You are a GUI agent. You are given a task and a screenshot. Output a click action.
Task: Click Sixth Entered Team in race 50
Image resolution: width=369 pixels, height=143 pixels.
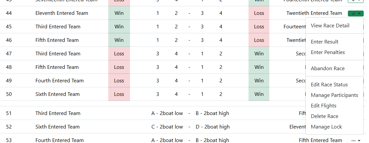(57, 94)
